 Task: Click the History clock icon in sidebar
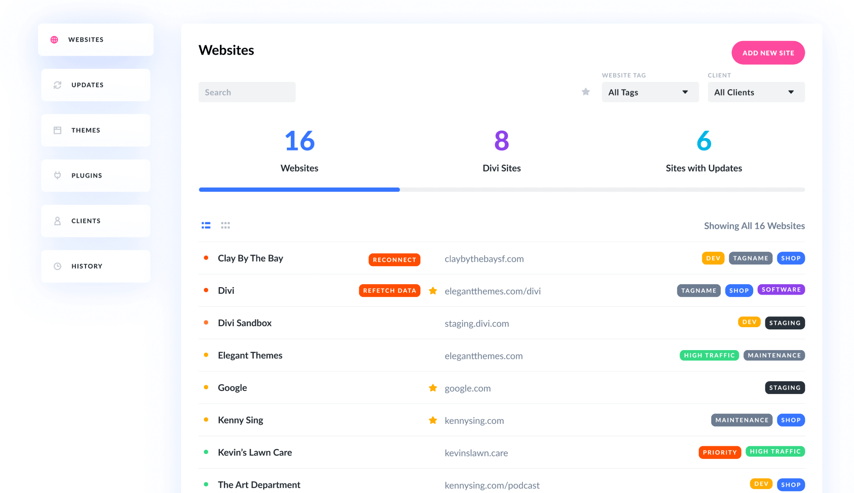(x=58, y=266)
